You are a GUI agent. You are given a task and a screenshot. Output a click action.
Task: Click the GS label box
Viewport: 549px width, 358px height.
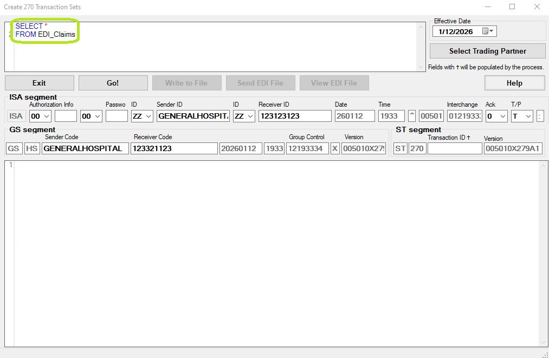coord(14,148)
